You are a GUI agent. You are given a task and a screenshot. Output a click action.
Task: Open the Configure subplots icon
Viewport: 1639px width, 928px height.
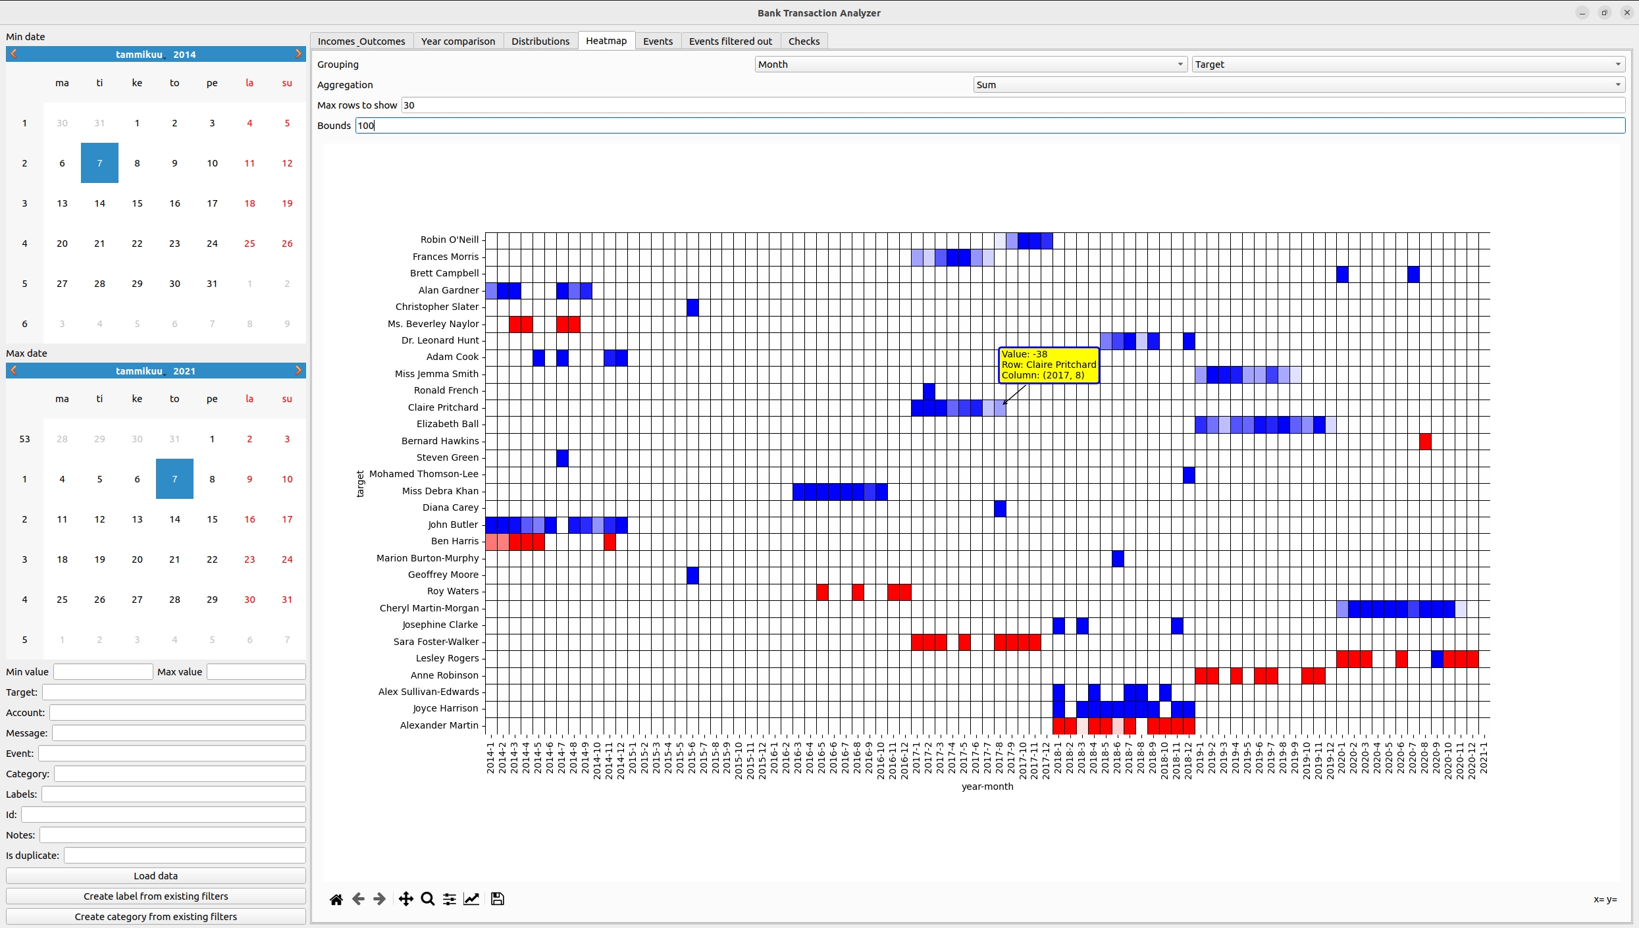(x=450, y=899)
